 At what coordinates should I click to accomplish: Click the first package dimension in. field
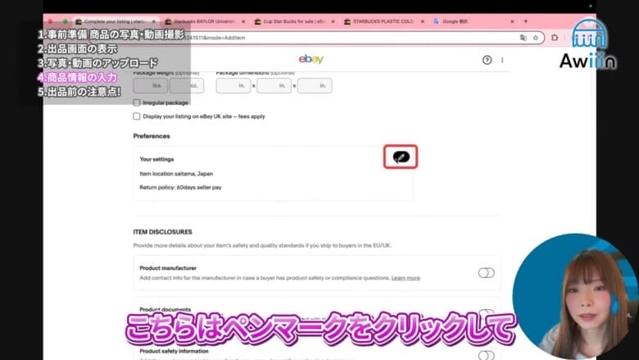pyautogui.click(x=233, y=85)
